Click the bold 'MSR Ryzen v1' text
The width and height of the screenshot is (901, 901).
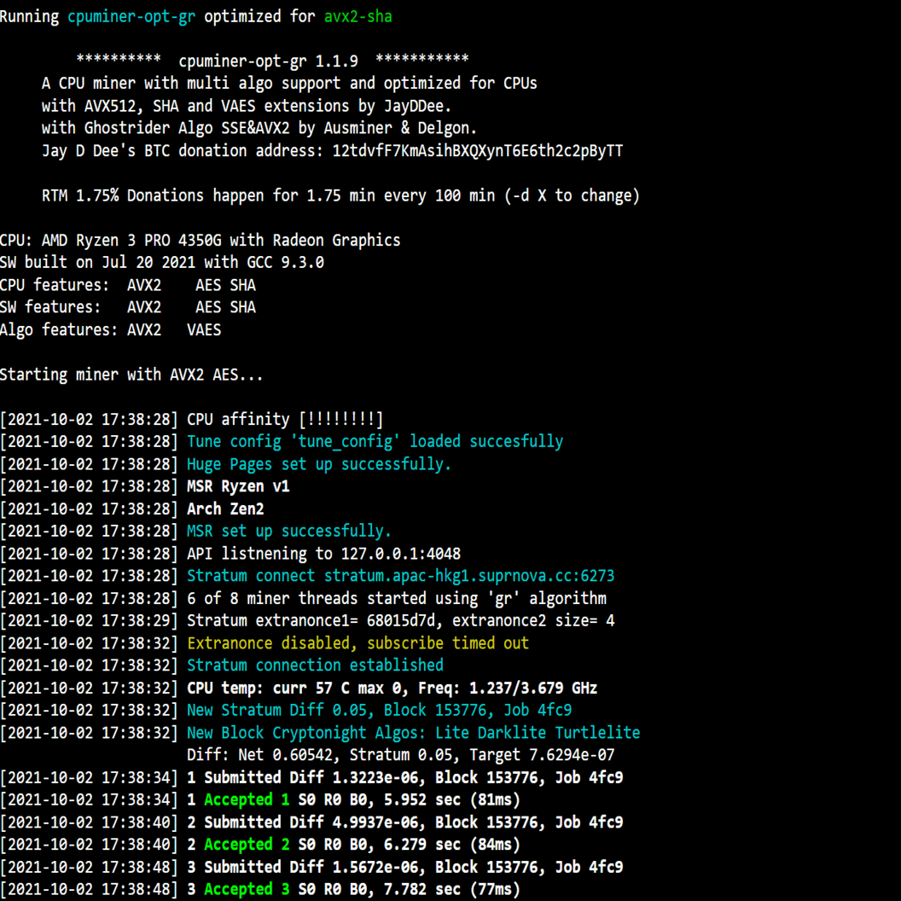(x=238, y=486)
